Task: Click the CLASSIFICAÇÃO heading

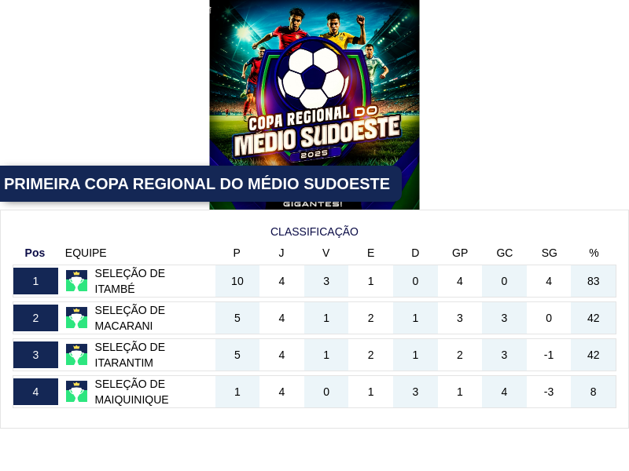Action: click(x=314, y=232)
